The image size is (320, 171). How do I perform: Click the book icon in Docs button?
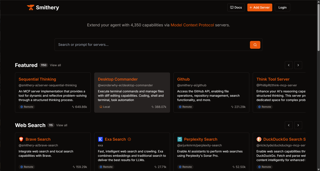click(232, 7)
